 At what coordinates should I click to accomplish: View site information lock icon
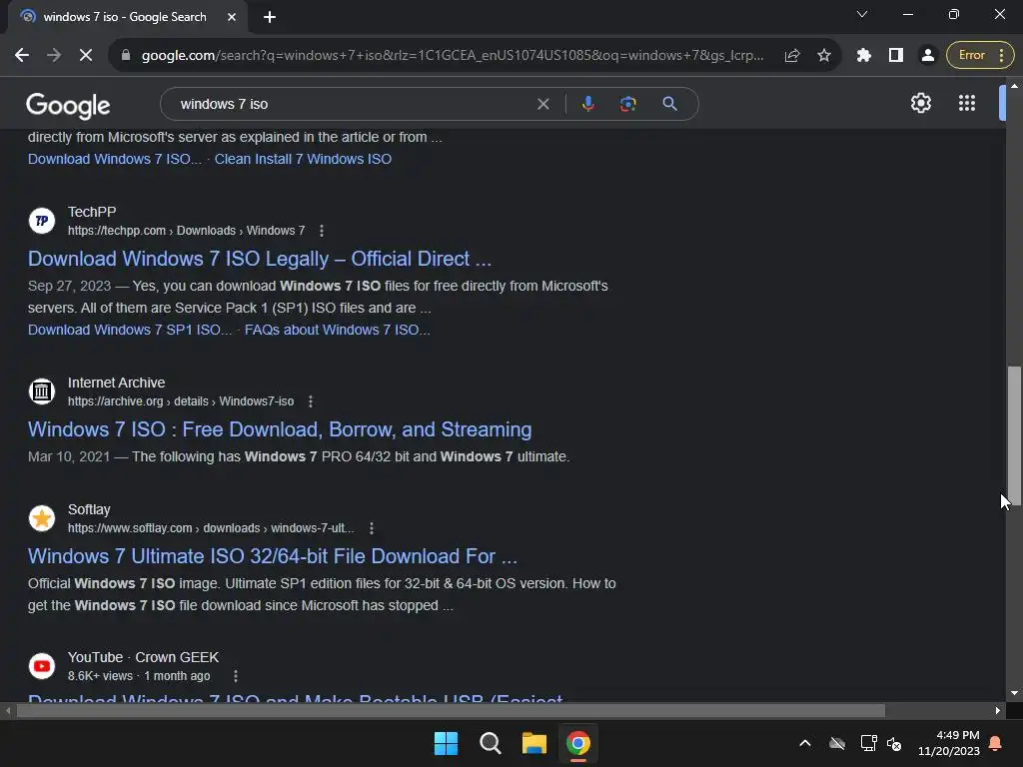[x=126, y=56]
